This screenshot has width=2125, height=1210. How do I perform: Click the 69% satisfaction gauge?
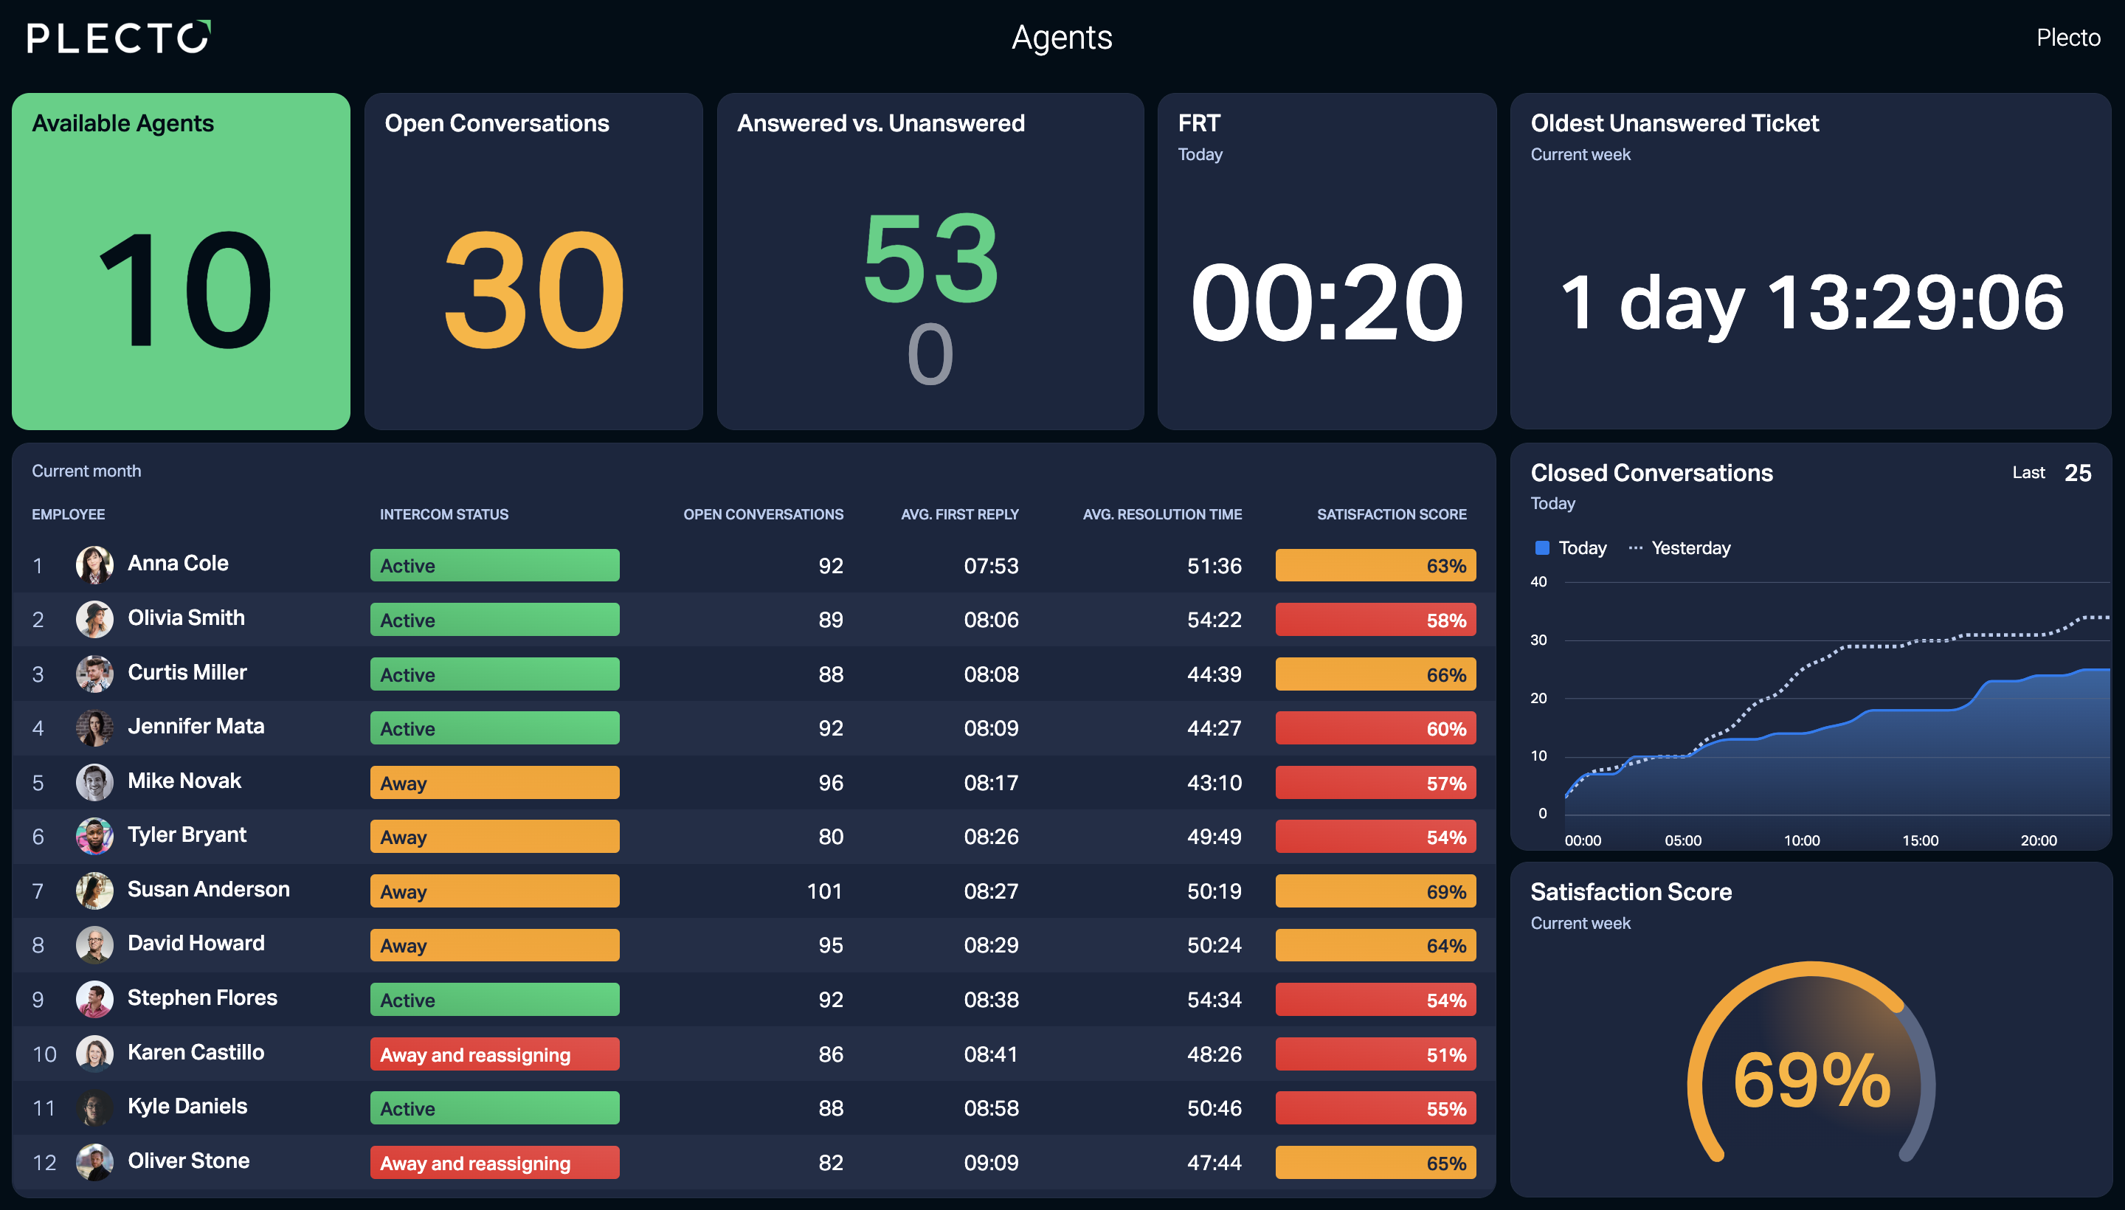pos(1811,1068)
